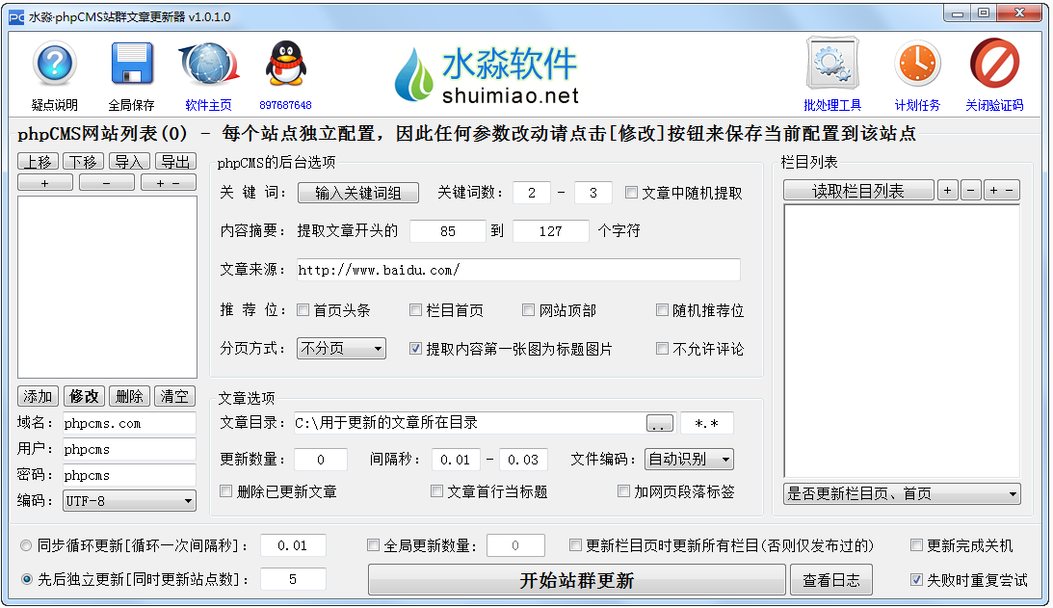1053x608 pixels.
Task: Click the 上移 button
Action: (x=38, y=162)
